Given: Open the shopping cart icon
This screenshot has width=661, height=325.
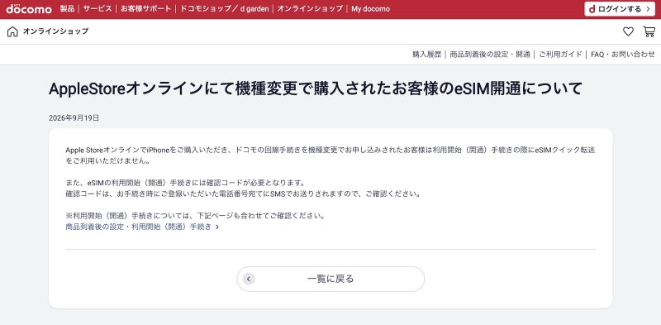Looking at the screenshot, I should pos(649,31).
